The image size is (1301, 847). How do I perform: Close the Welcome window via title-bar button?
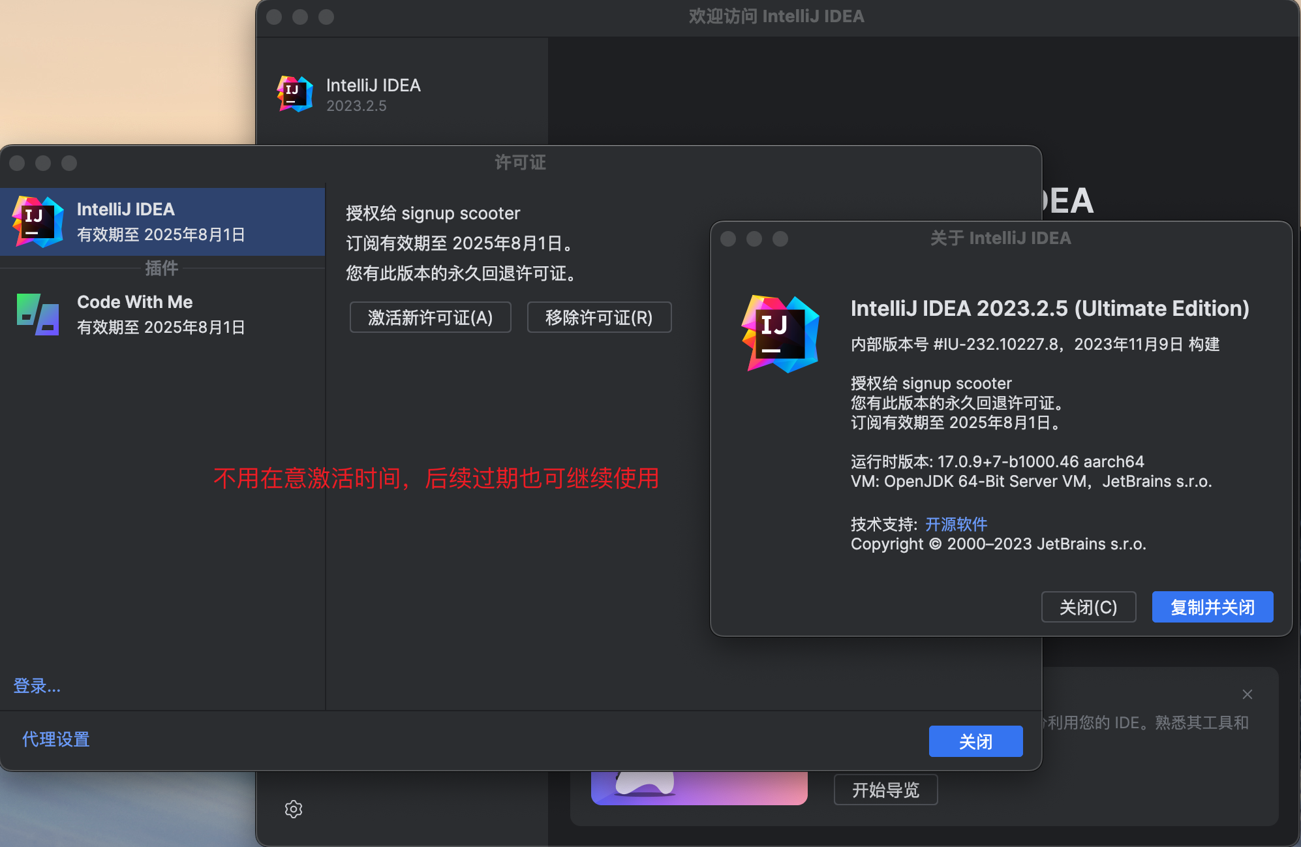(x=274, y=17)
